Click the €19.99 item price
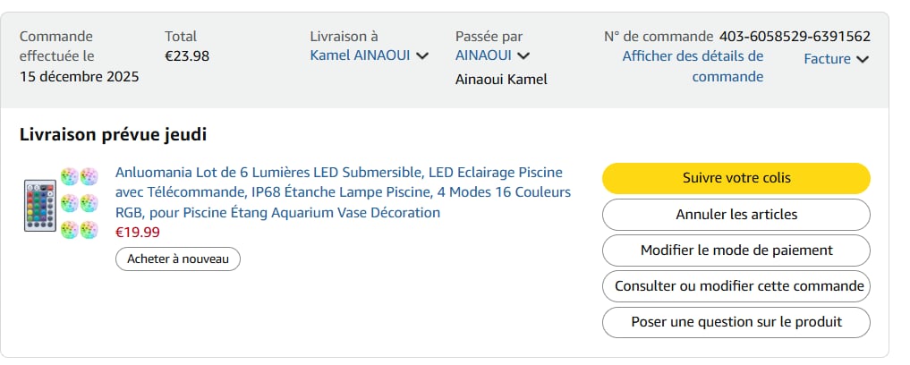The width and height of the screenshot is (910, 365). 139,233
